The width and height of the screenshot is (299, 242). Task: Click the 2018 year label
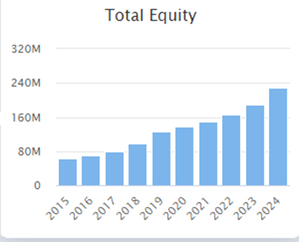pyautogui.click(x=128, y=209)
